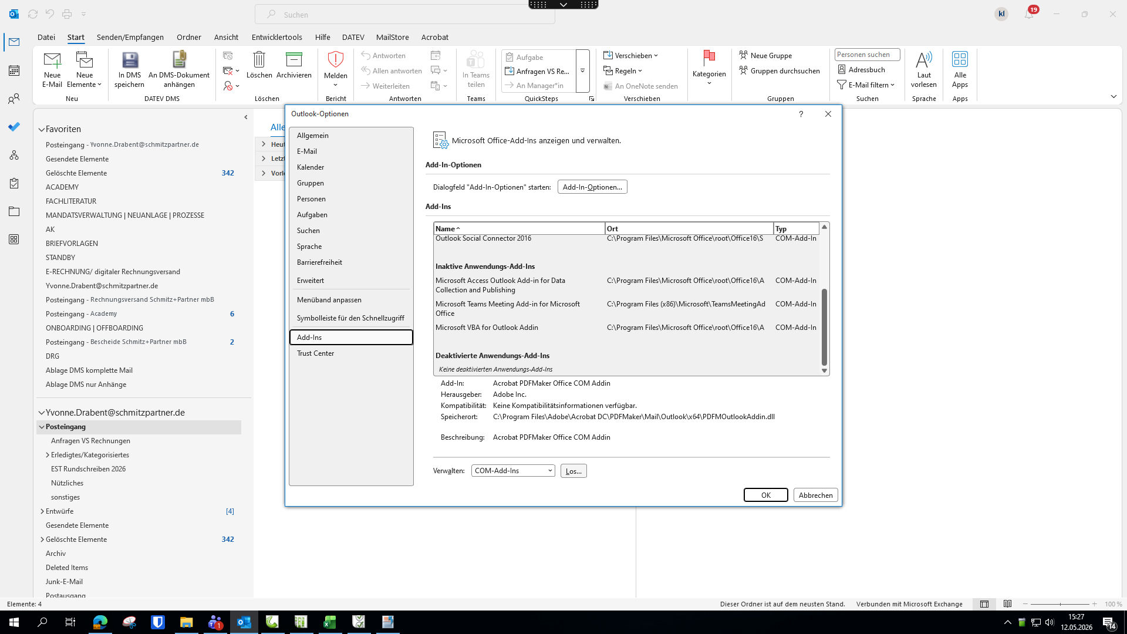The image size is (1127, 634).
Task: Open the Ansicht ribbon tab
Action: (226, 37)
